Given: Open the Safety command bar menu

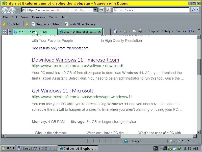Looking at the screenshot, I should [x=167, y=31].
